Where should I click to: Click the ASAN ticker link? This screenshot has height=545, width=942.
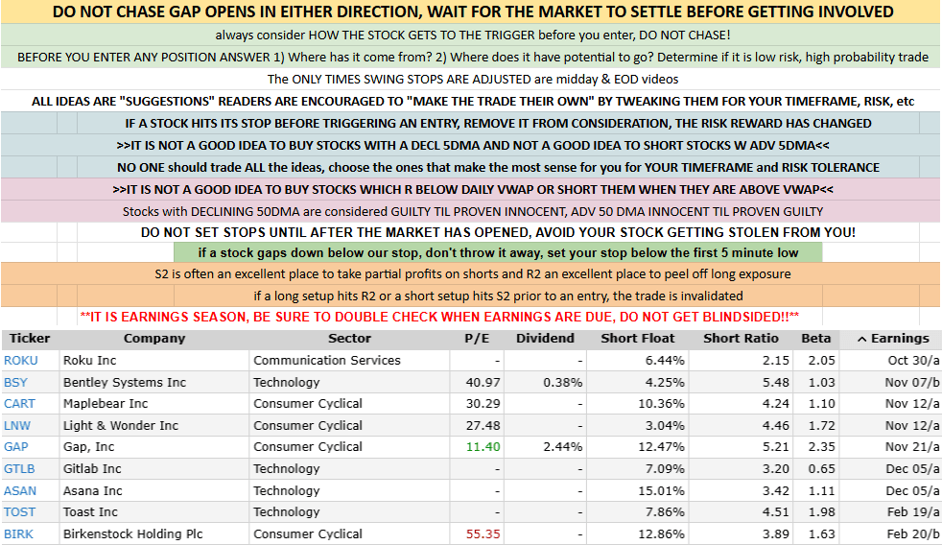click(20, 490)
